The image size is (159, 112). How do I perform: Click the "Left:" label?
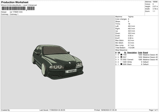pyautogui.click(x=117, y=26)
